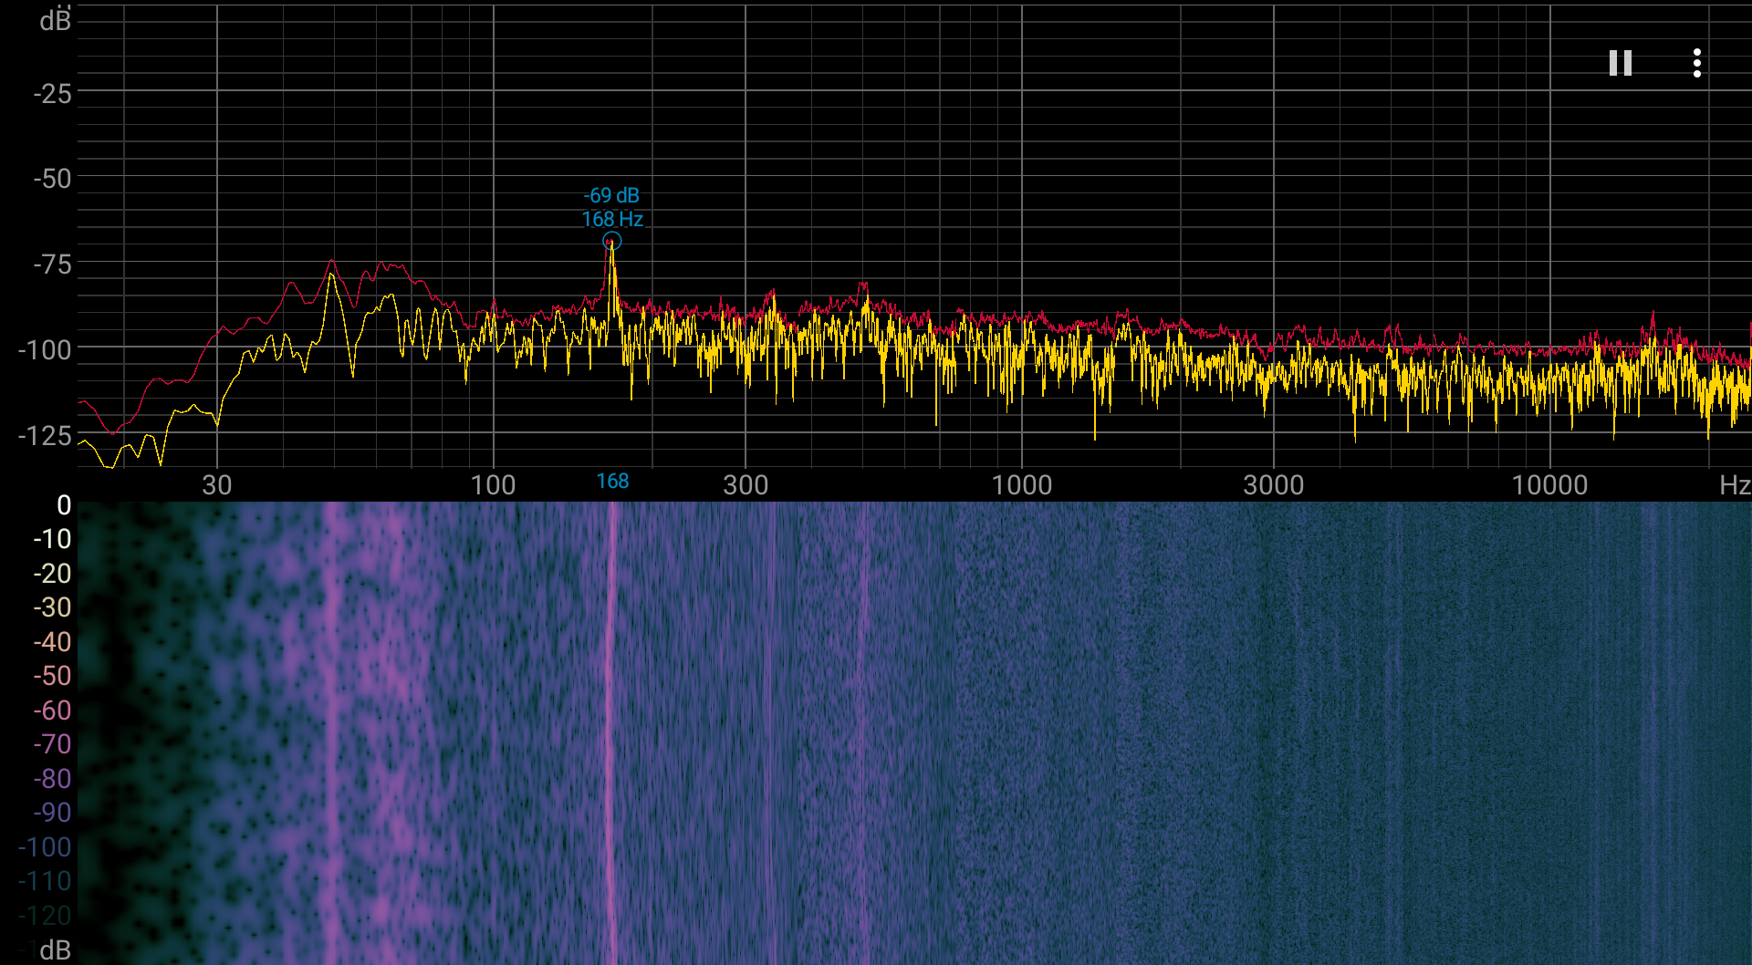Click the 100 Hz frequency axis label

(493, 484)
